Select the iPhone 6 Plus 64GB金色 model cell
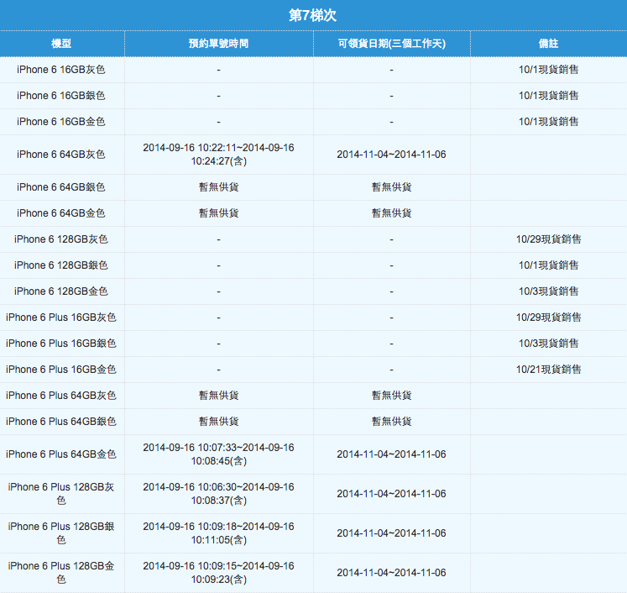 [60, 454]
